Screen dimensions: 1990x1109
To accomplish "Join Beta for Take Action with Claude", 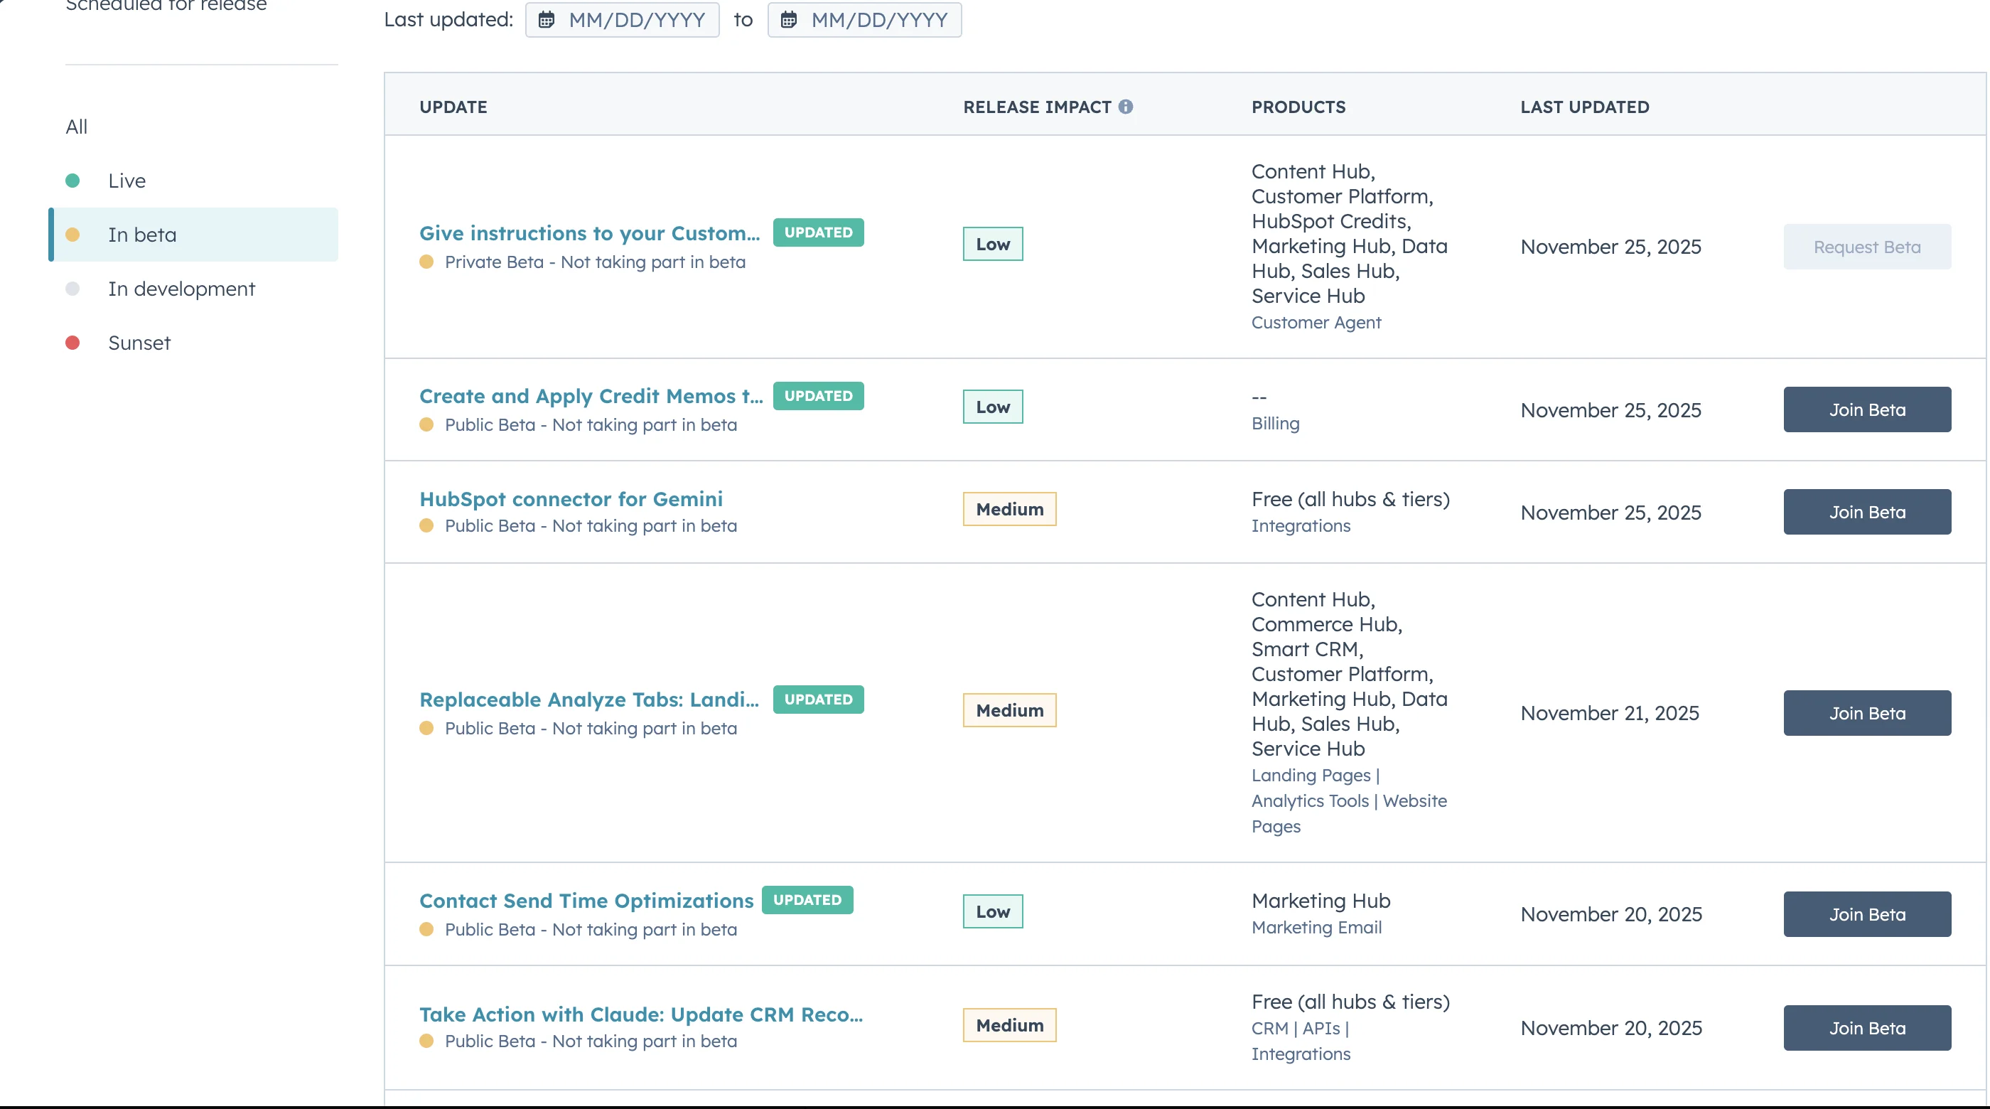I will click(1867, 1027).
